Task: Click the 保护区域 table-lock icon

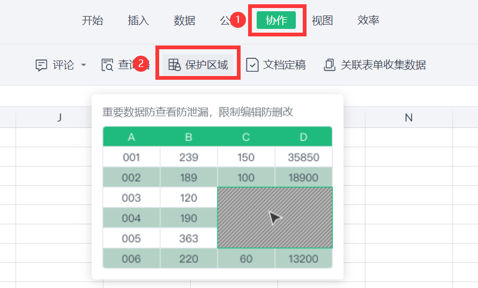Action: 175,65
